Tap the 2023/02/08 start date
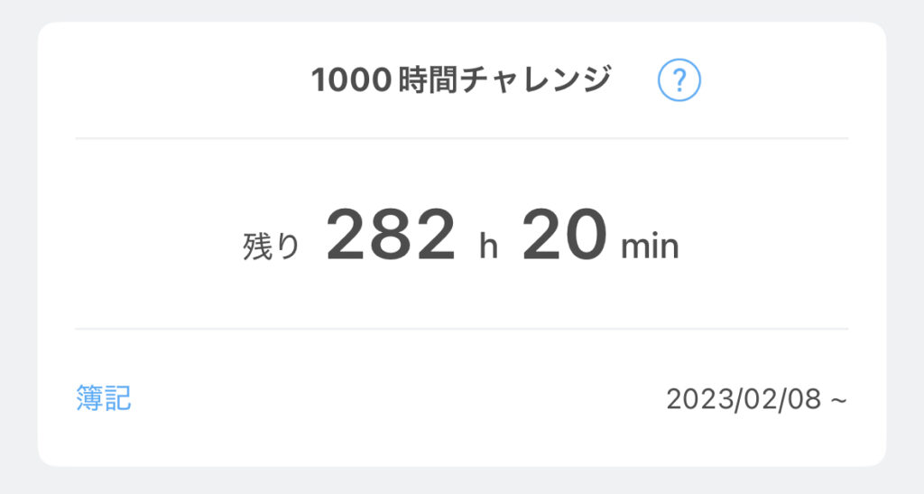924x494 pixels. pyautogui.click(x=744, y=399)
